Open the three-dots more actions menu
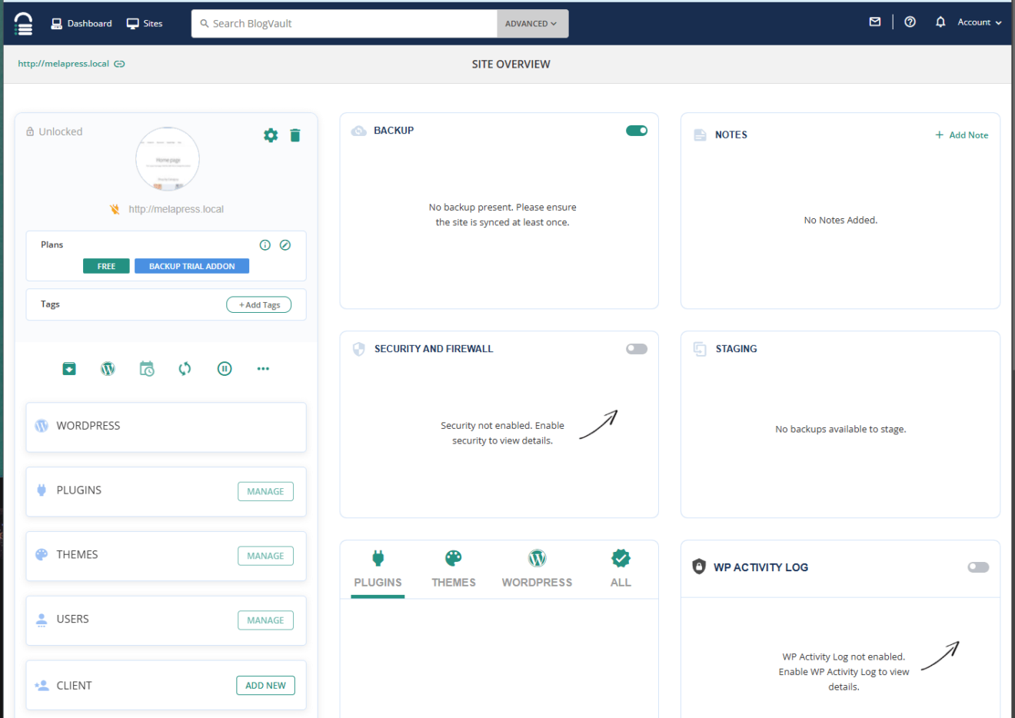Viewport: 1015px width, 718px height. click(x=263, y=369)
